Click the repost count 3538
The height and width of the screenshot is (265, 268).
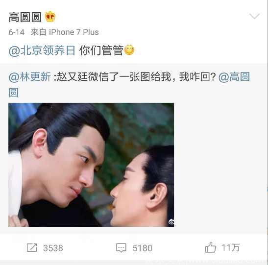pyautogui.click(x=53, y=248)
